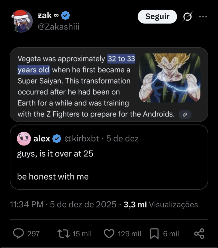Image resolution: width=218 pixels, height=248 pixels.
Task: Open the three-dot more options menu
Action: coord(203,17)
